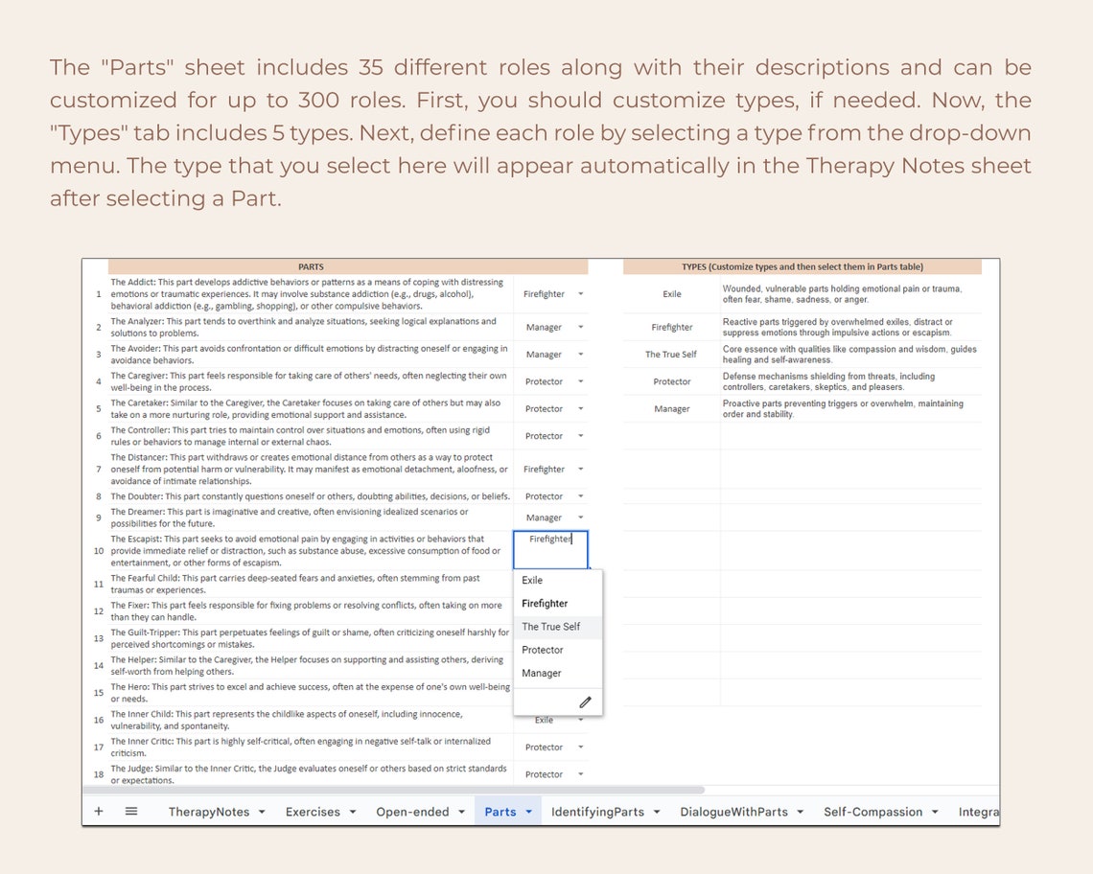1093x874 pixels.
Task: Click the Firefighter cell being edited
Action: click(x=550, y=549)
